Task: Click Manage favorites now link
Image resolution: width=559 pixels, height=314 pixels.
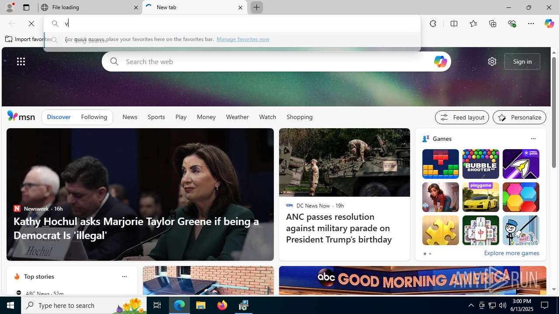Action: coord(243,39)
